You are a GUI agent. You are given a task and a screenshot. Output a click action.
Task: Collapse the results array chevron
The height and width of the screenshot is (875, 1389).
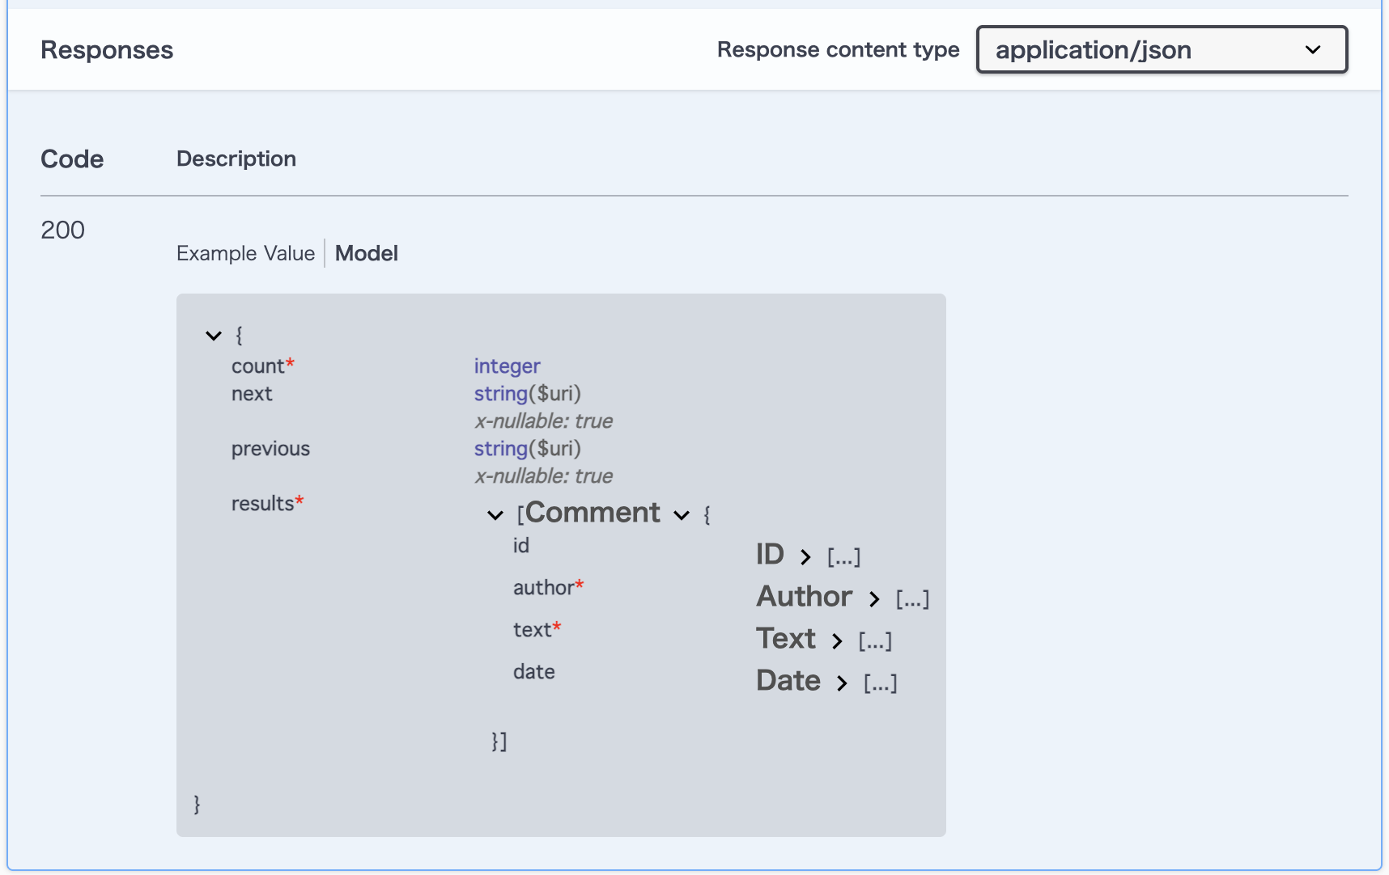495,515
